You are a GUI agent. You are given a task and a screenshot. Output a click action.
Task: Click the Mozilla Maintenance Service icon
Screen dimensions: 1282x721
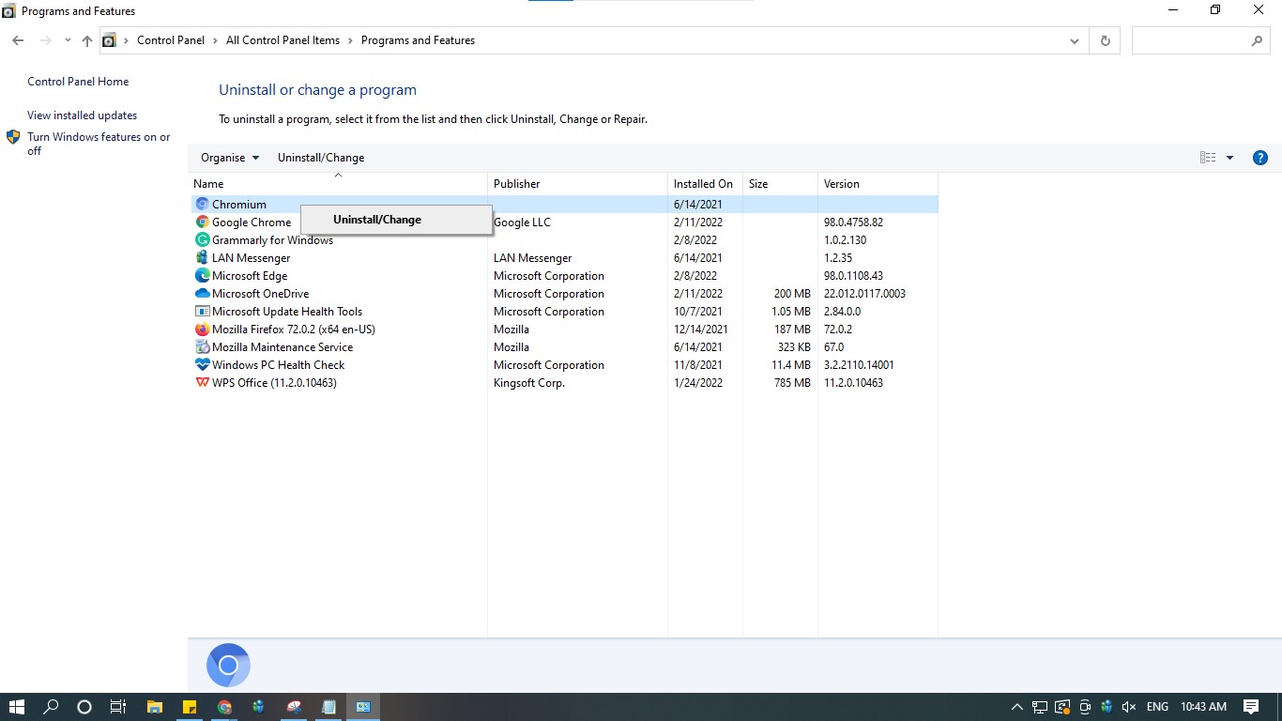(x=202, y=347)
